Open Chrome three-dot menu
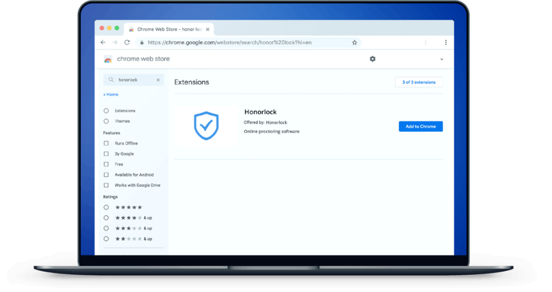 click(x=445, y=42)
